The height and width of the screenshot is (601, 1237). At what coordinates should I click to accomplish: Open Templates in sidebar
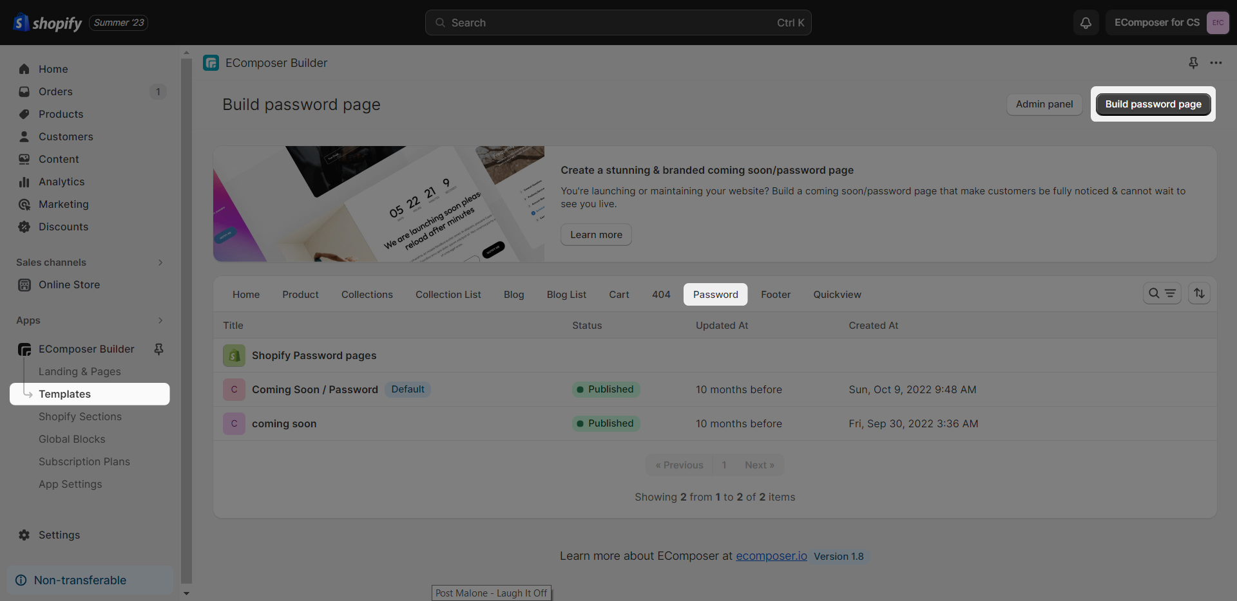coord(90,394)
